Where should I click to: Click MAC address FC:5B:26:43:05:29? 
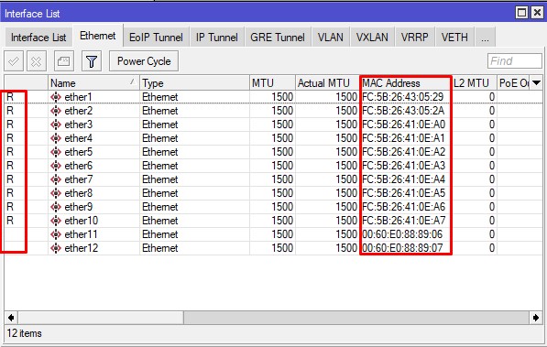click(x=403, y=97)
